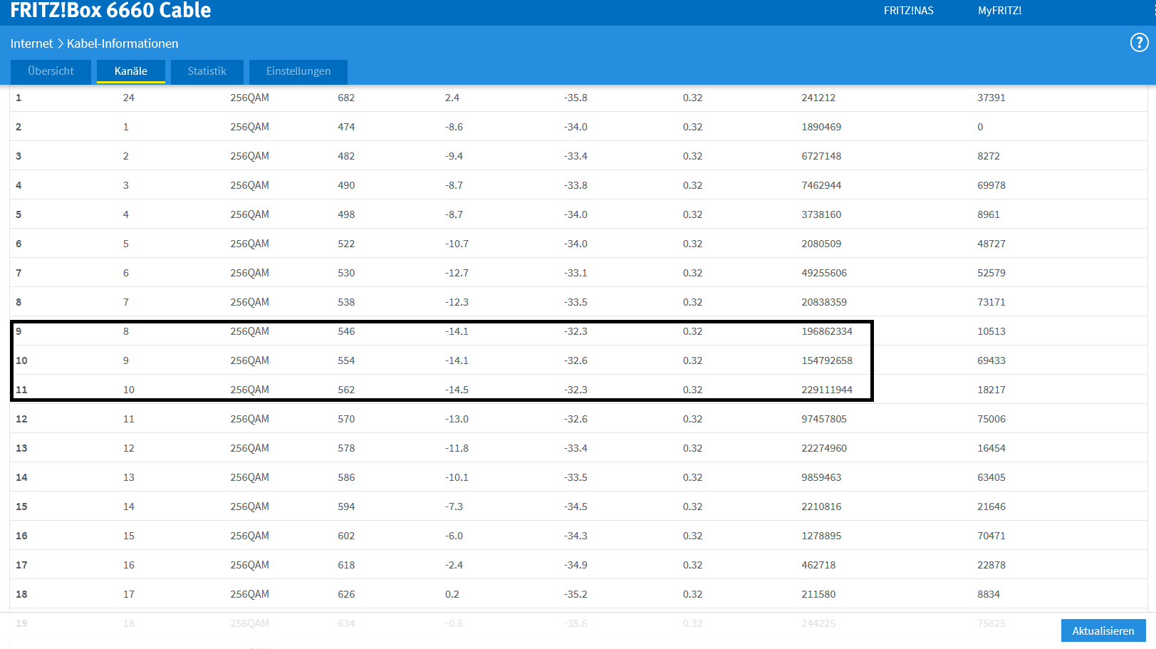Select power level -10.7 cell
Image resolution: width=1156 pixels, height=649 pixels.
pos(457,244)
